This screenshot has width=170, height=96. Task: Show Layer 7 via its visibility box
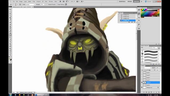(x=142, y=80)
